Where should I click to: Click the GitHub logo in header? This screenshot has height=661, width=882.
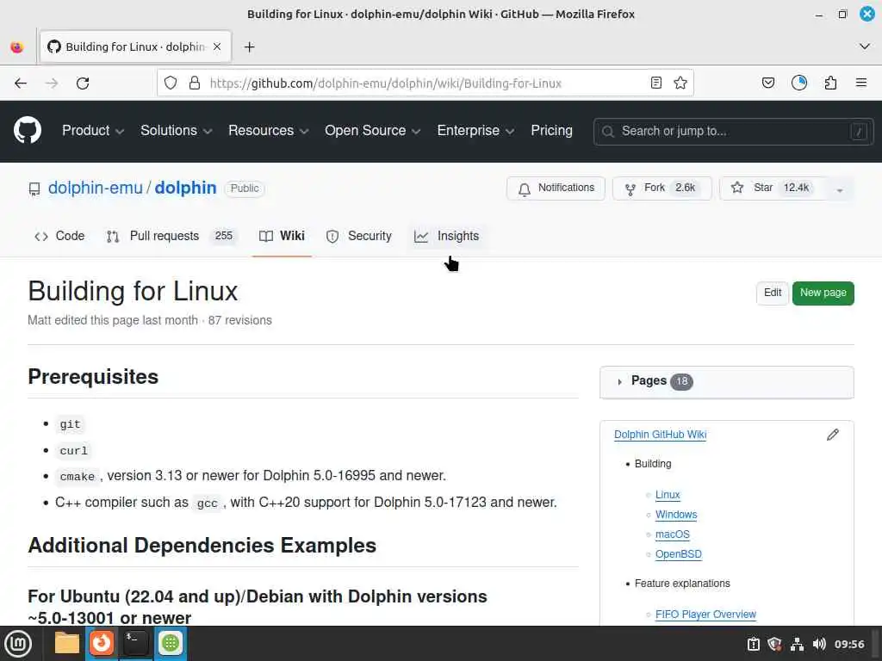27,131
